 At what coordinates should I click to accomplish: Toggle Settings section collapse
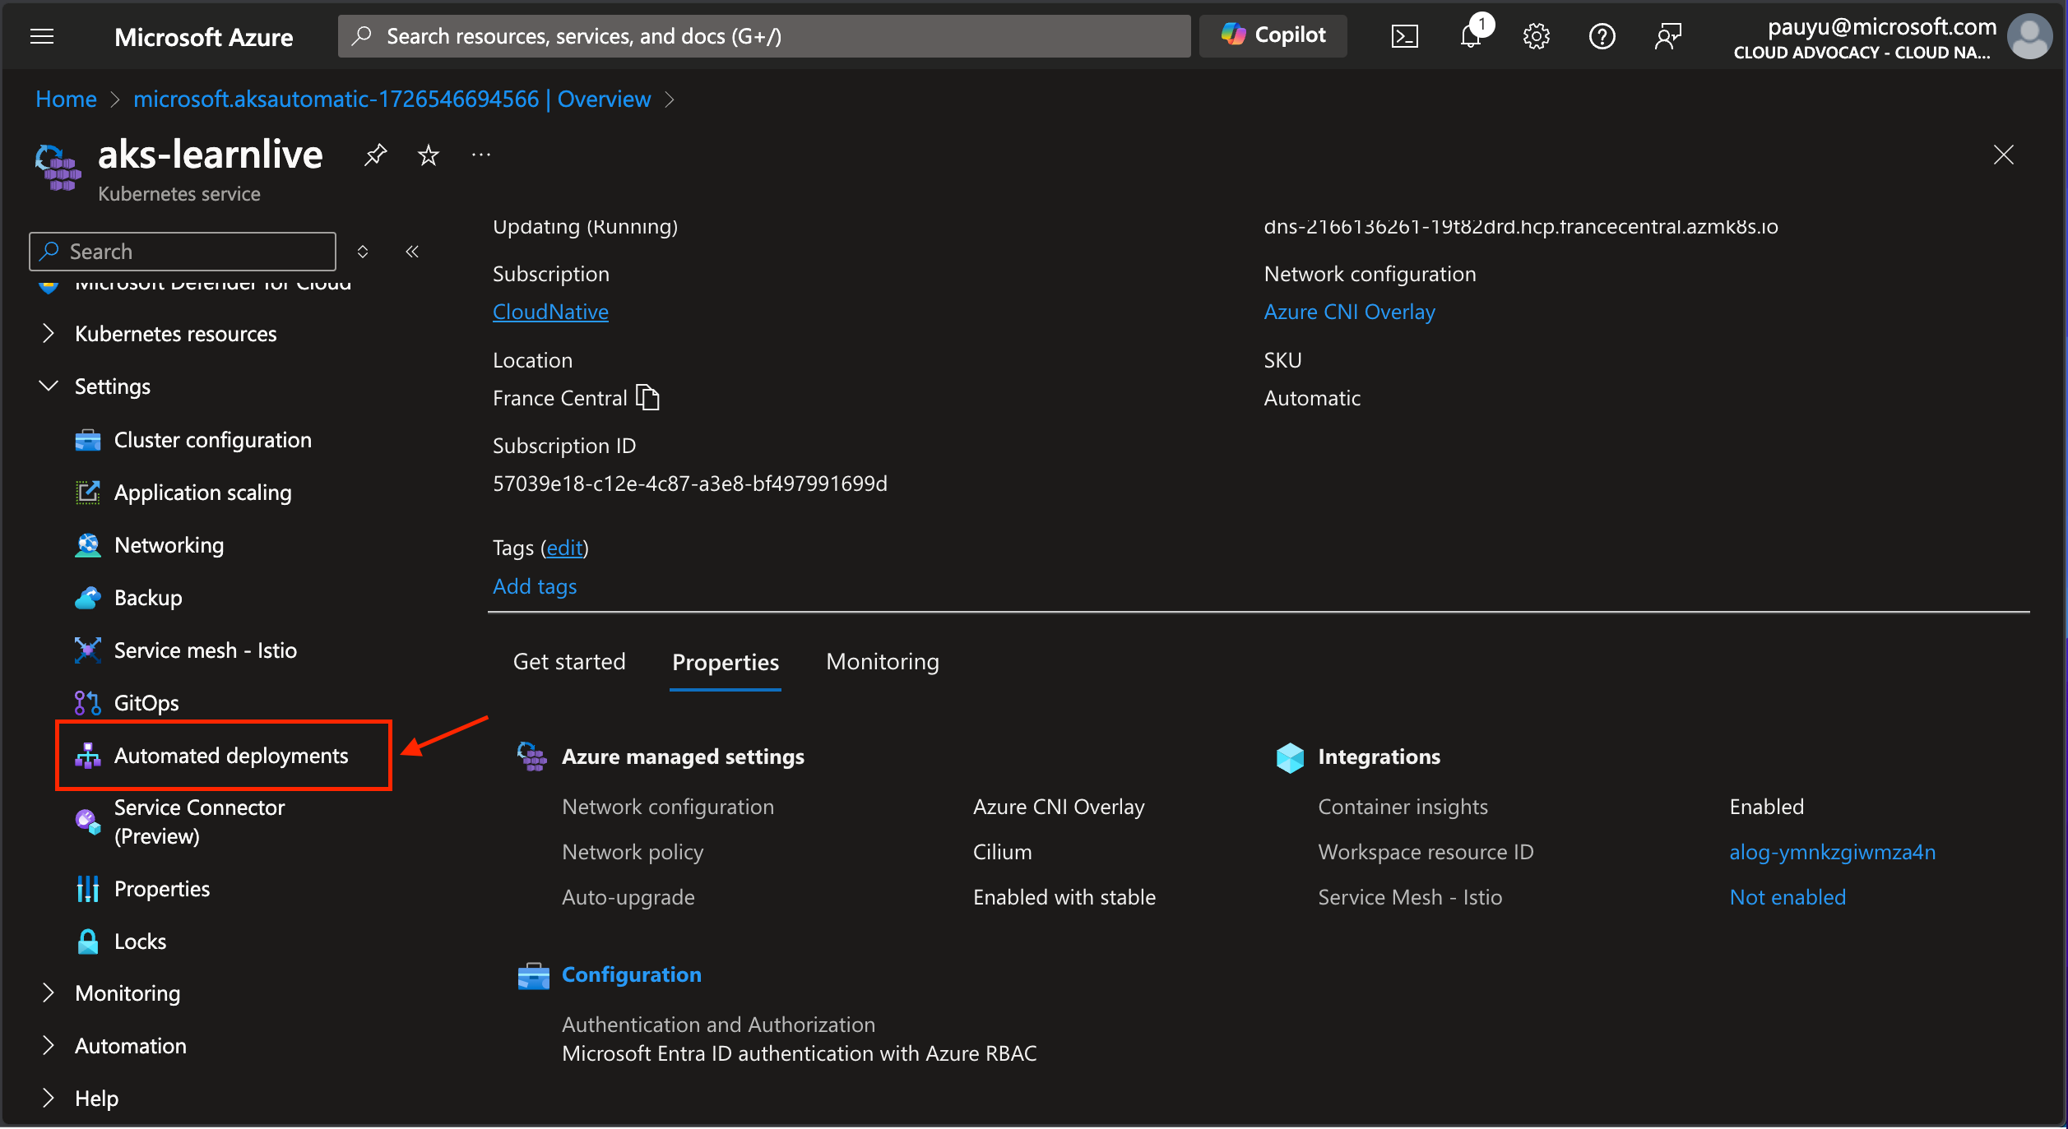tap(49, 386)
